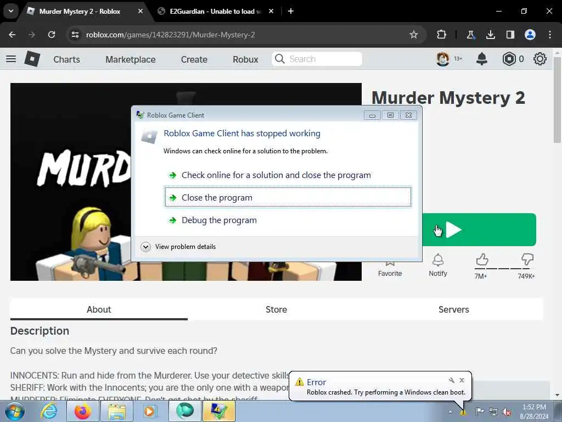Open Roblox notifications bell
This screenshot has width=562, height=422.
tap(482, 59)
